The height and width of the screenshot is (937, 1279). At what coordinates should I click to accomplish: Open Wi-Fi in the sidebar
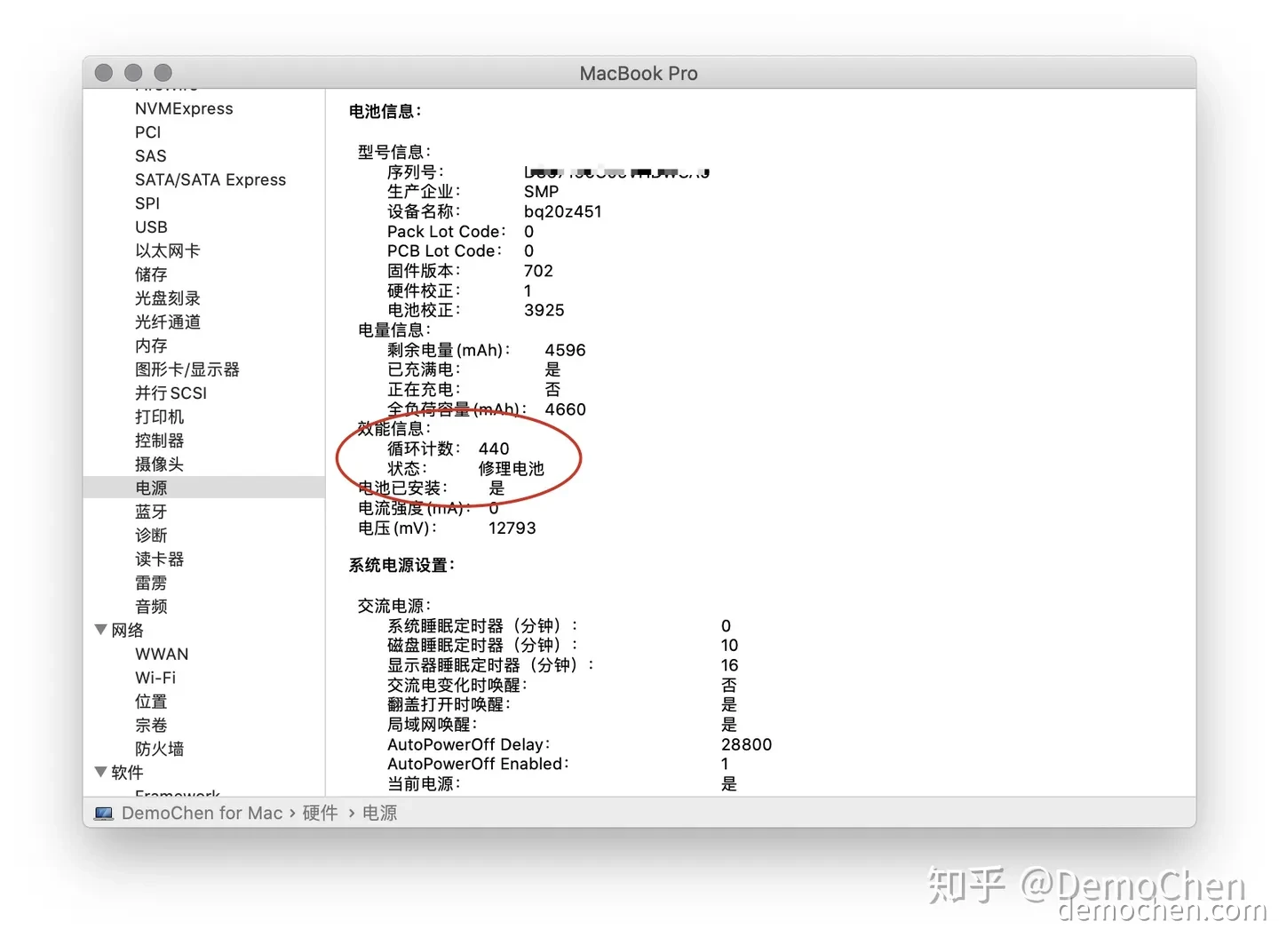[x=155, y=678]
